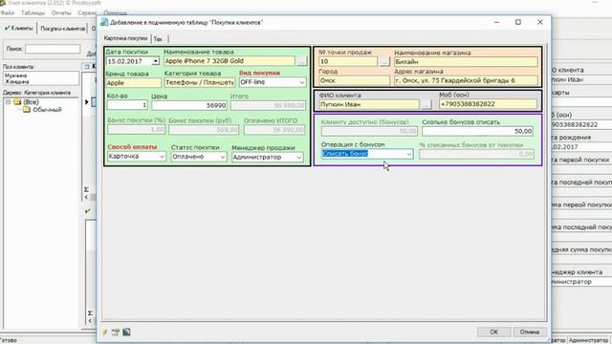Image resolution: width=612 pixels, height=344 pixels.
Task: Select Мужчина in the gender filter list
Action: 15,75
